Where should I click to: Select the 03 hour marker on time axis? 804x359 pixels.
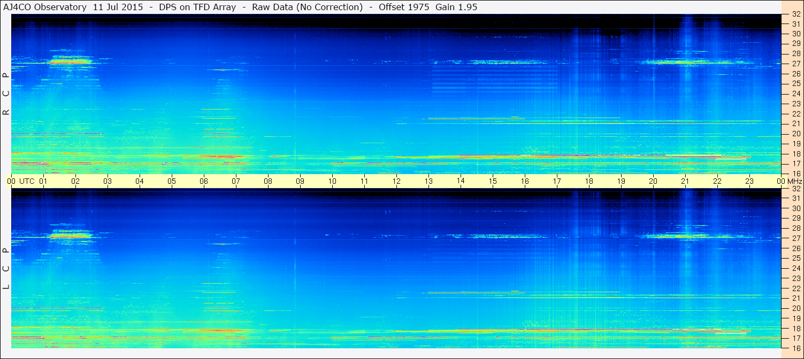[108, 181]
